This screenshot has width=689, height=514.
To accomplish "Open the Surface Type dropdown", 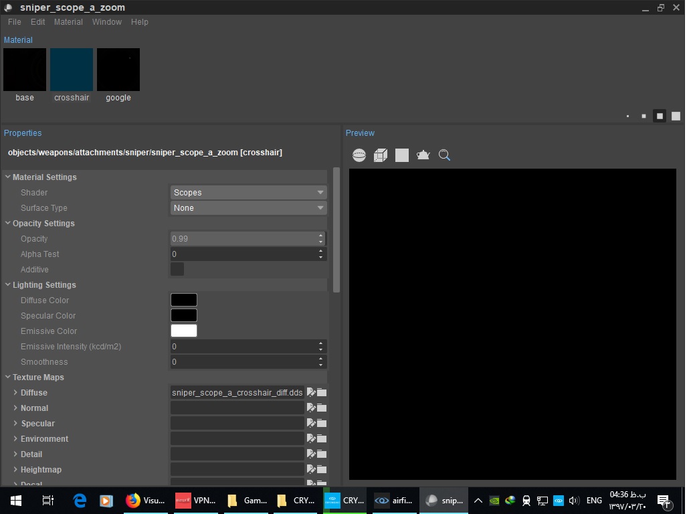I will 248,207.
